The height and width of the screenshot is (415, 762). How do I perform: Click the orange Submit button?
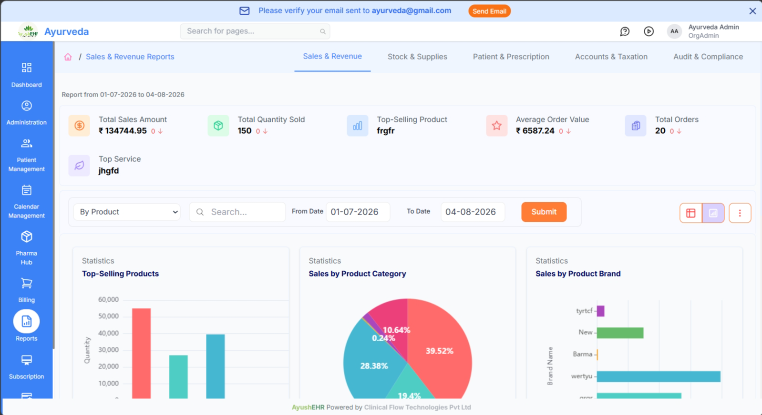coord(544,212)
